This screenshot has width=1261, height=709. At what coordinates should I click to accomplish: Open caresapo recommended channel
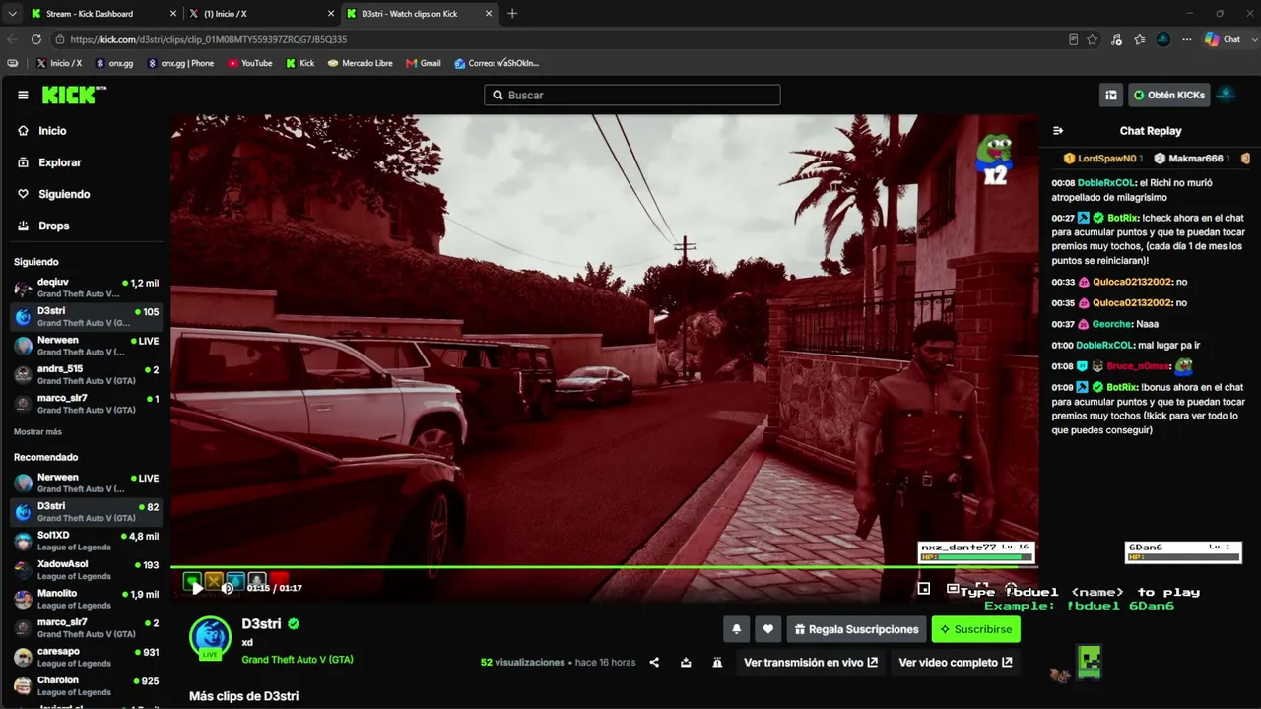click(86, 657)
